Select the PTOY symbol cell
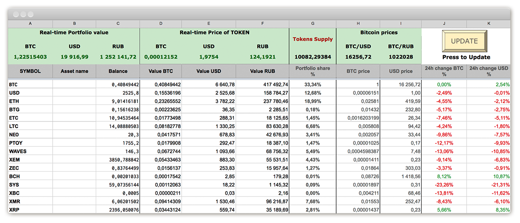This screenshot has height=223, width=520. (x=30, y=143)
